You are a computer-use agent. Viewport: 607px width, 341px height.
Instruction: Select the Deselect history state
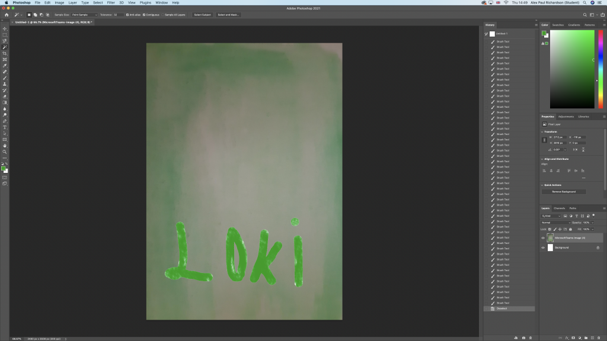click(509, 308)
